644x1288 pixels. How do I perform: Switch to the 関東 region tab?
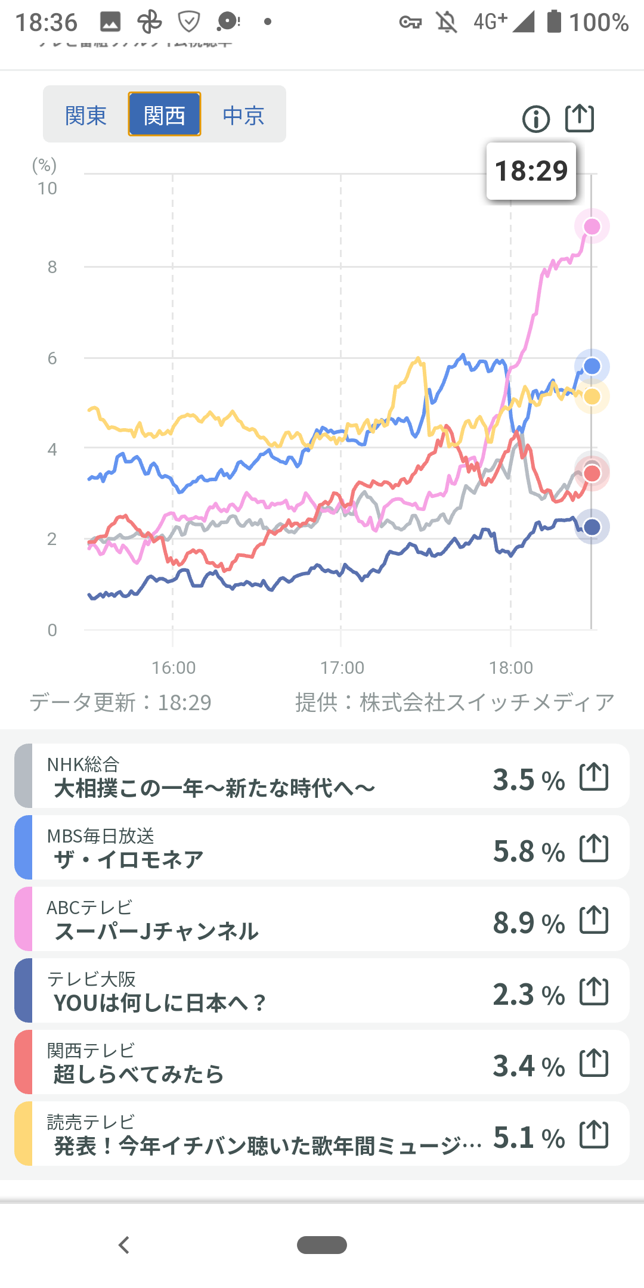point(86,114)
